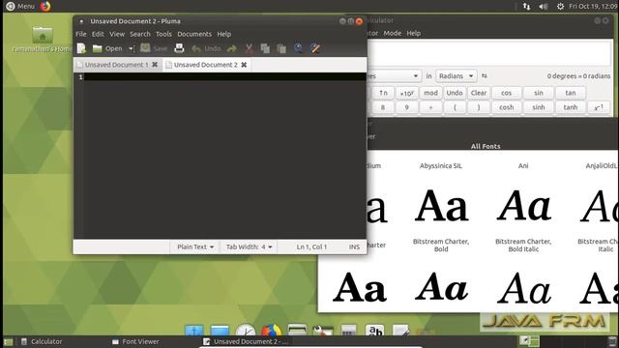Open the View menu in Pluma
The width and height of the screenshot is (619, 348).
coord(117,34)
